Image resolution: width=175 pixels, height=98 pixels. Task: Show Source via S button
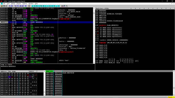[58, 6]
